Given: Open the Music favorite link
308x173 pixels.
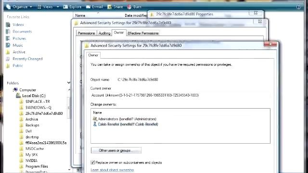Looking at the screenshot, I should [18, 45].
